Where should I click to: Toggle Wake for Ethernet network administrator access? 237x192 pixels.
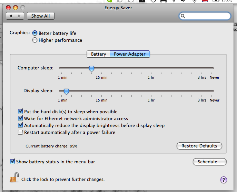(x=20, y=118)
